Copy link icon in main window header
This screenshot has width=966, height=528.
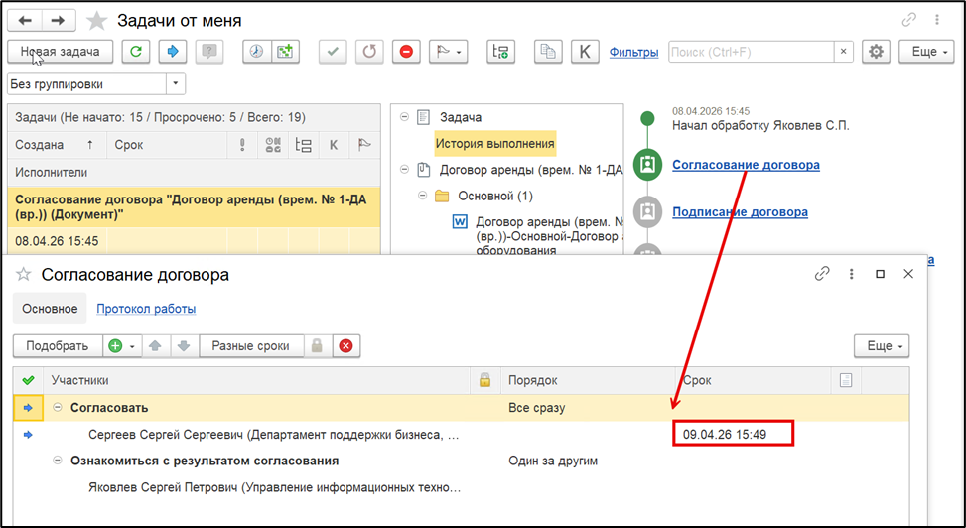click(908, 20)
